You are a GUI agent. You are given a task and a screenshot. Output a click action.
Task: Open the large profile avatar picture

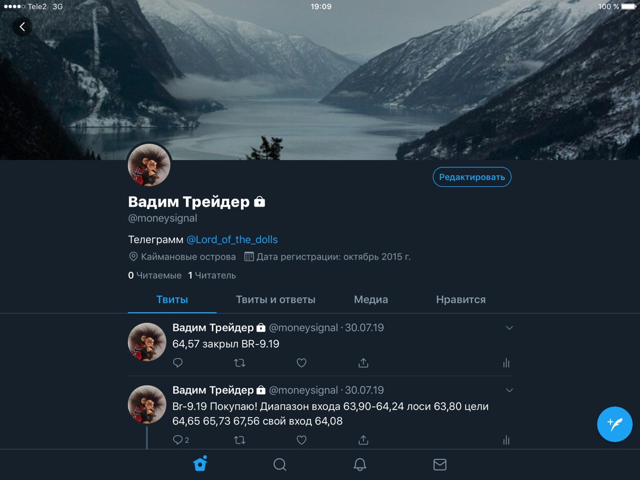[x=149, y=165]
